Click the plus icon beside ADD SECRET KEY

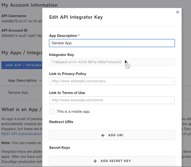coord(95,161)
